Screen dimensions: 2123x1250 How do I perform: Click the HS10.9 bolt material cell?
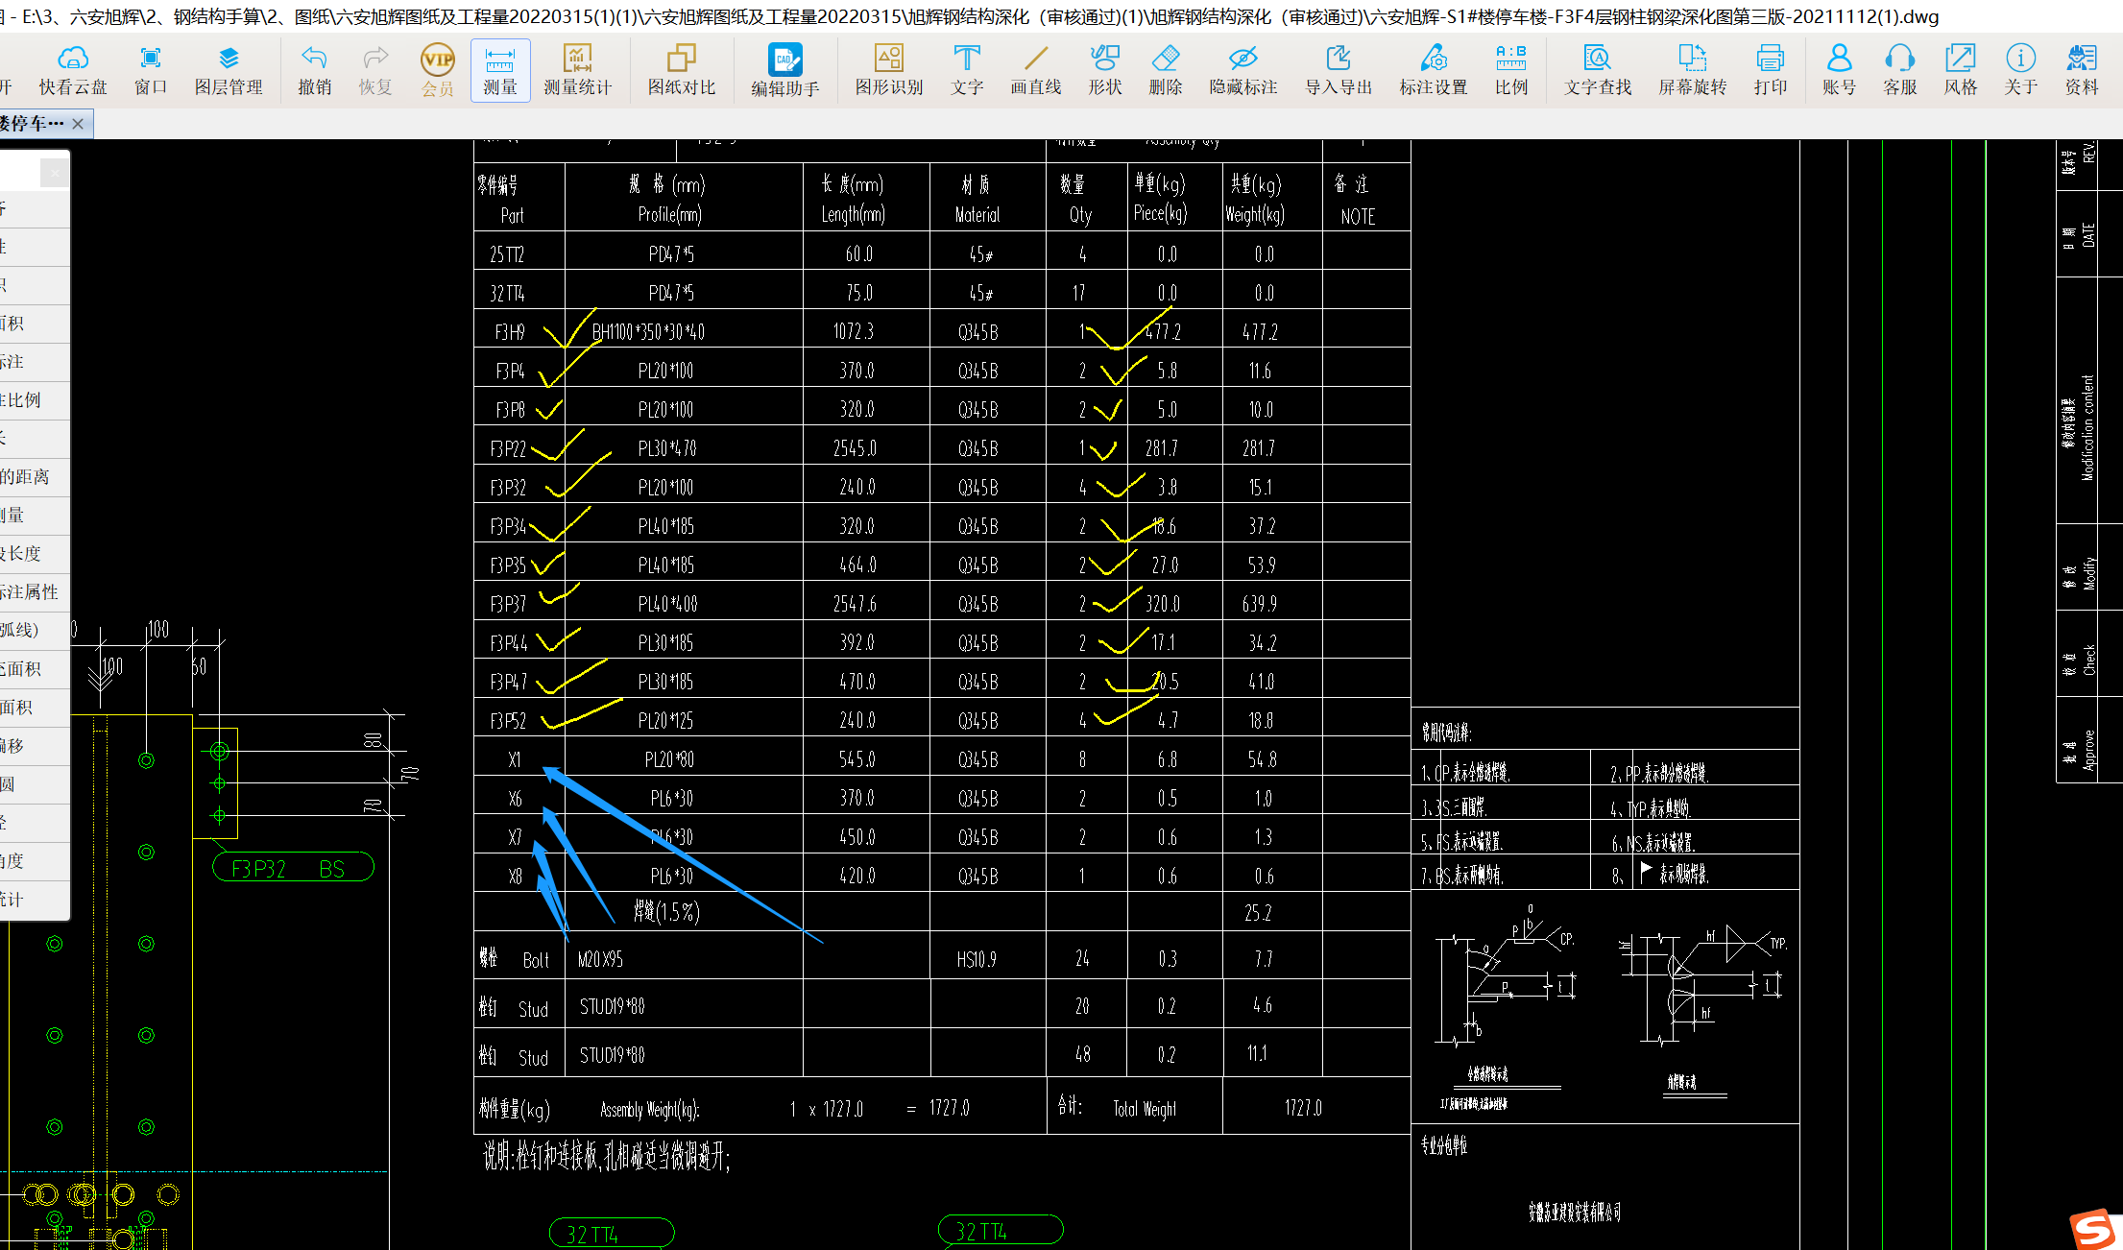click(977, 959)
